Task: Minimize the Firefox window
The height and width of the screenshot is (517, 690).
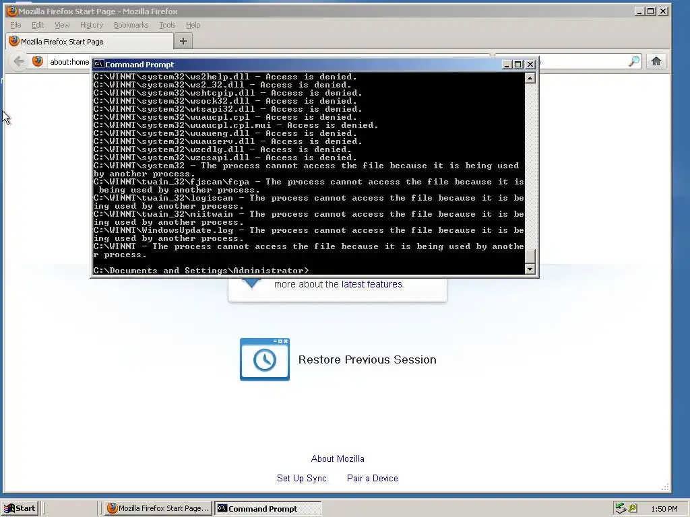Action: click(639, 11)
